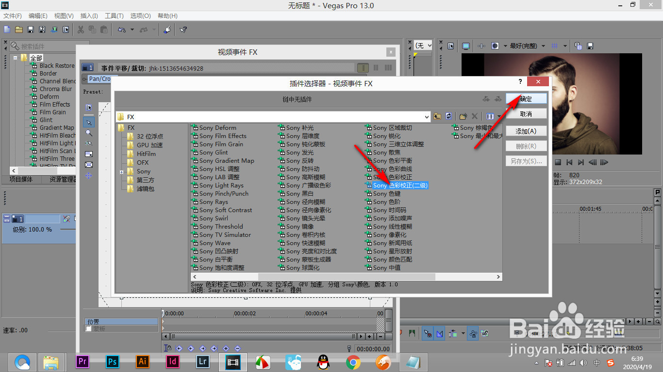Open Photoshop from the taskbar
663x372 pixels.
(113, 361)
